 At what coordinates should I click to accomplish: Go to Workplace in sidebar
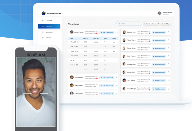[x=49, y=32]
